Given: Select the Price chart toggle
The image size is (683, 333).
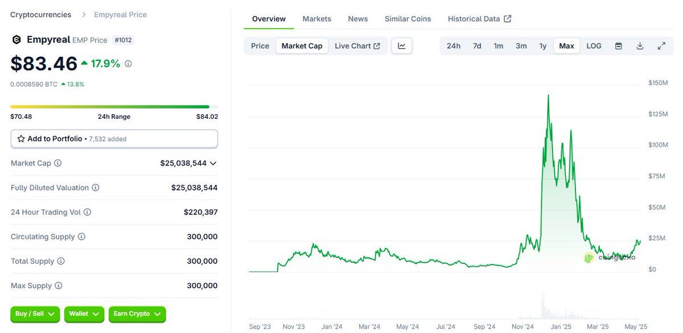Looking at the screenshot, I should [x=260, y=46].
